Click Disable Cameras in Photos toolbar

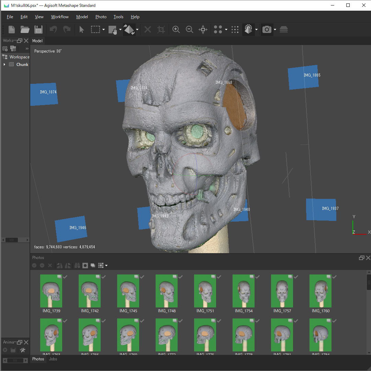point(42,266)
